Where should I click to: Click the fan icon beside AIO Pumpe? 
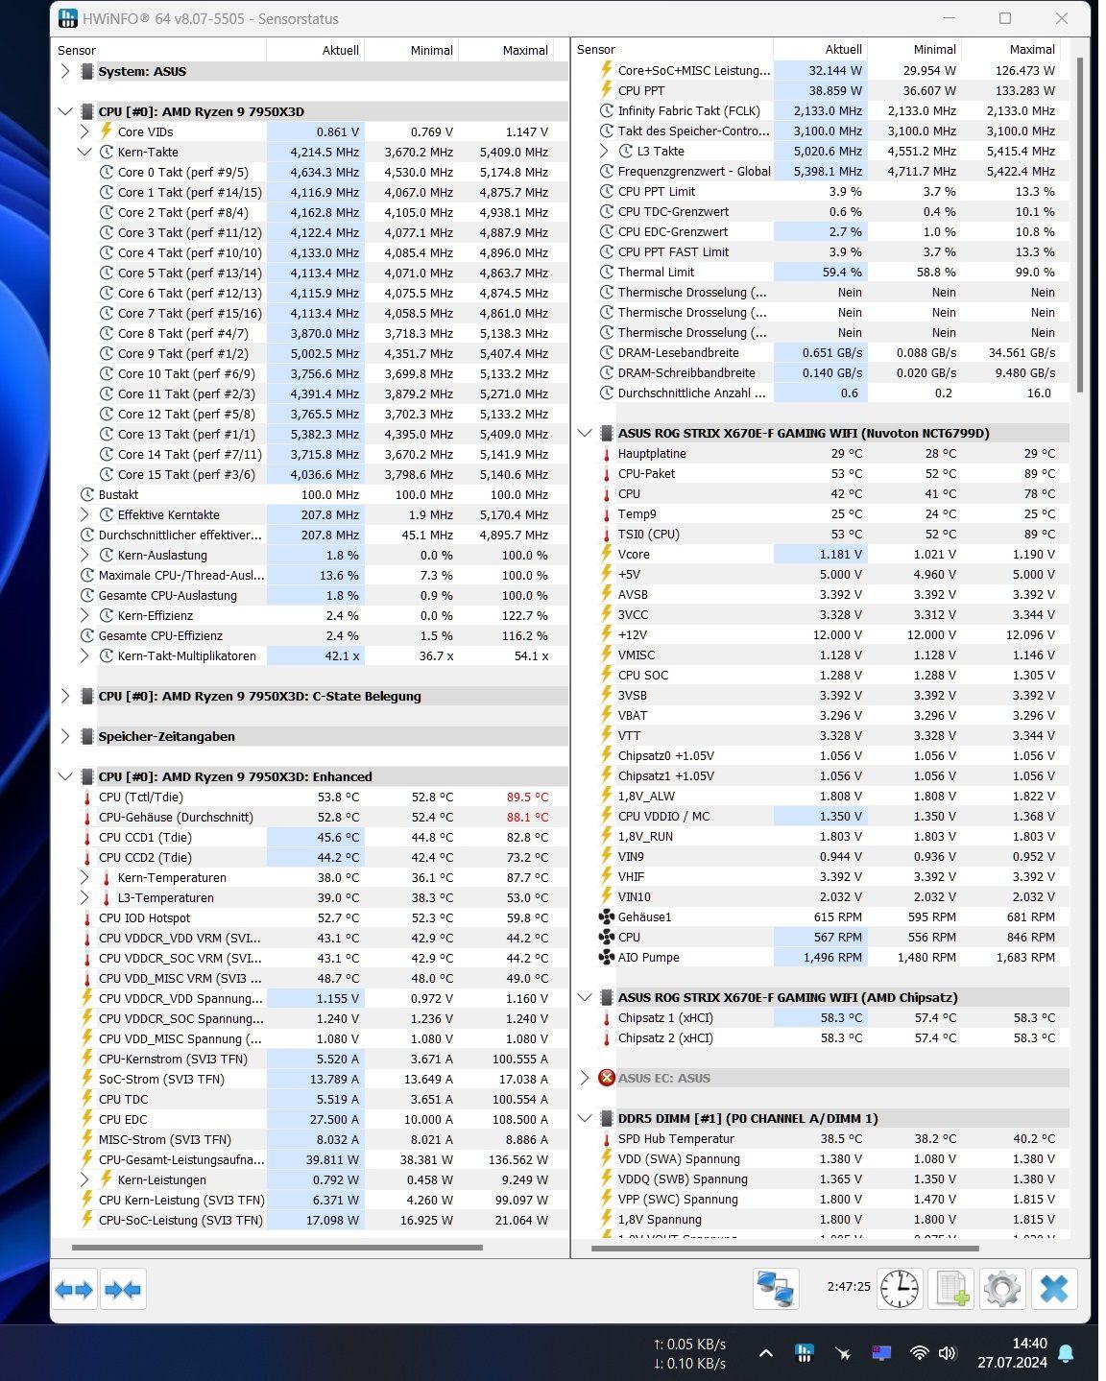pyautogui.click(x=606, y=957)
